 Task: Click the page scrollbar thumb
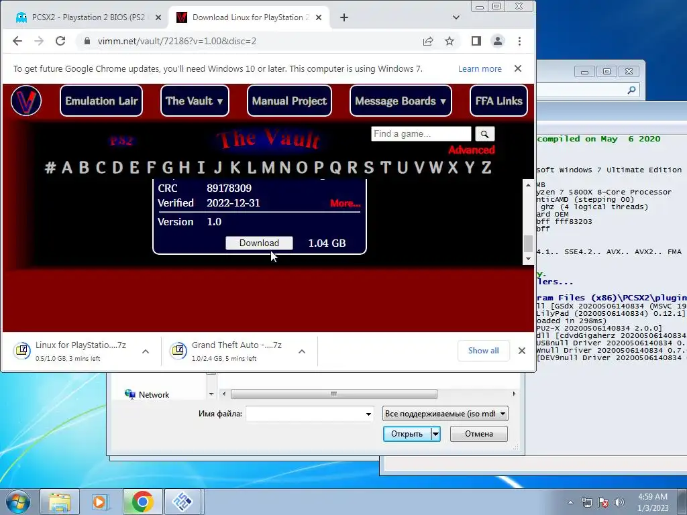[529, 243]
